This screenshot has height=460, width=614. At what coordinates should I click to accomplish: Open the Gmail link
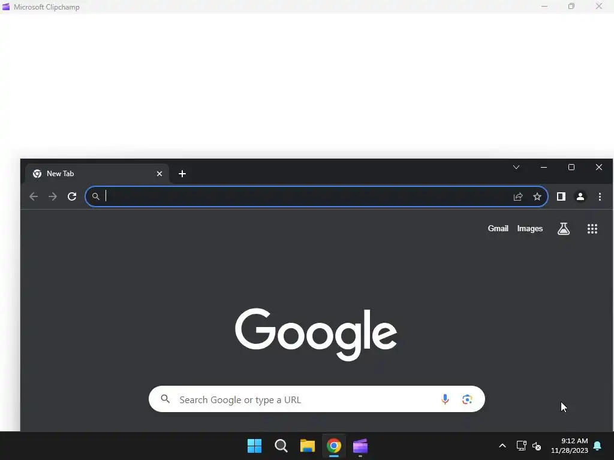pyautogui.click(x=498, y=228)
